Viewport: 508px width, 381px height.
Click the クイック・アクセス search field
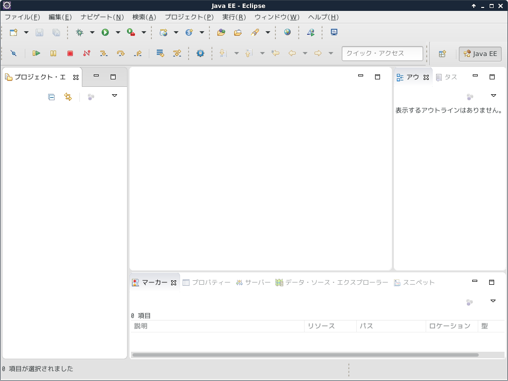coord(382,54)
